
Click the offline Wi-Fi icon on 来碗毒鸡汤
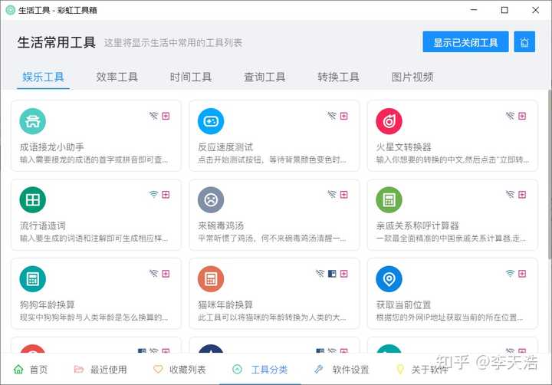(332, 195)
